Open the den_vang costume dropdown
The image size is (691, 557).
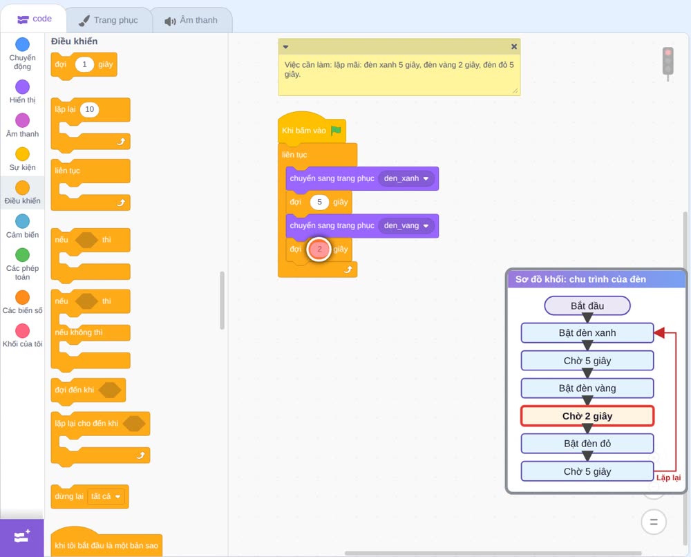406,225
